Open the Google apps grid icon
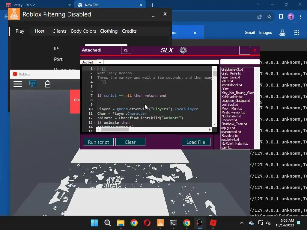 coord(297,33)
